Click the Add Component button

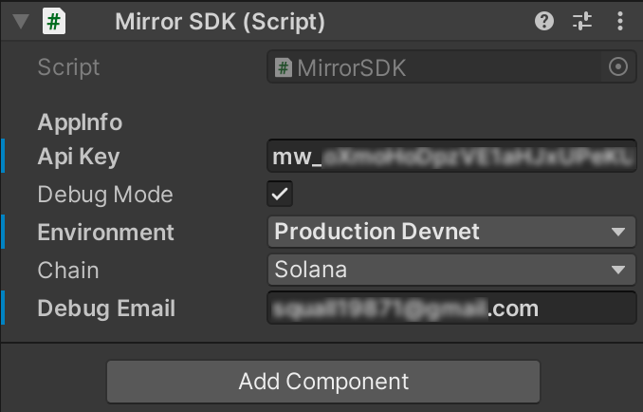pyautogui.click(x=323, y=382)
